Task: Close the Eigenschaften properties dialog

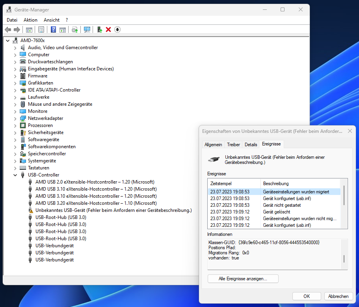Action: pyautogui.click(x=350, y=131)
